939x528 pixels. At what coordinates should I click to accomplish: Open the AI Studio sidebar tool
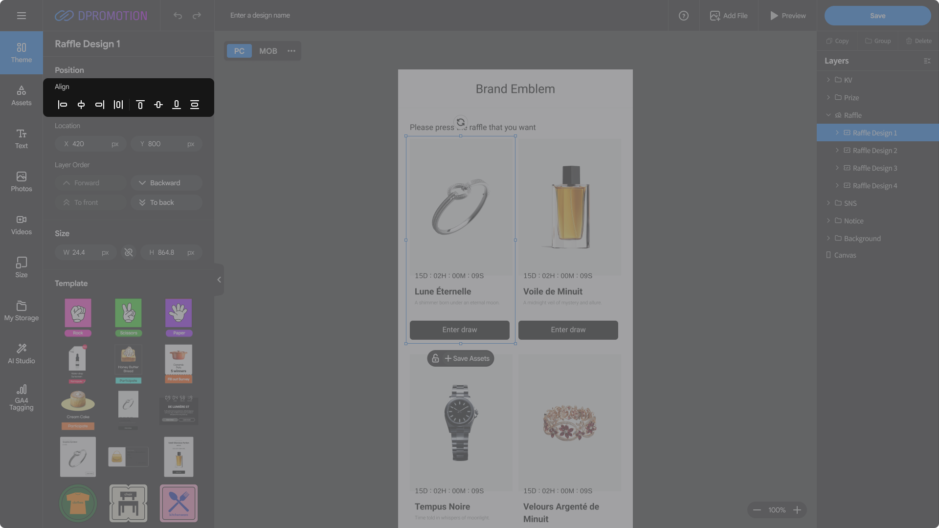[22, 353]
